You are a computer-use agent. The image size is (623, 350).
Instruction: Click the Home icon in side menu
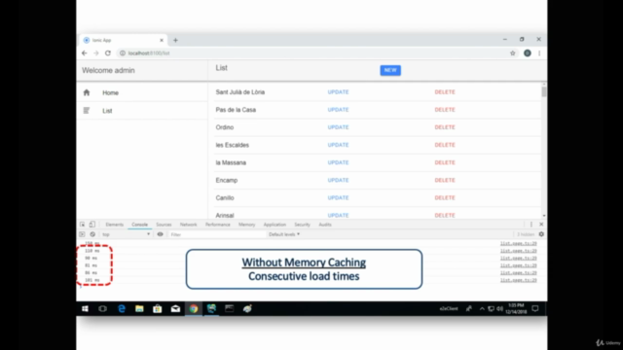tap(87, 92)
